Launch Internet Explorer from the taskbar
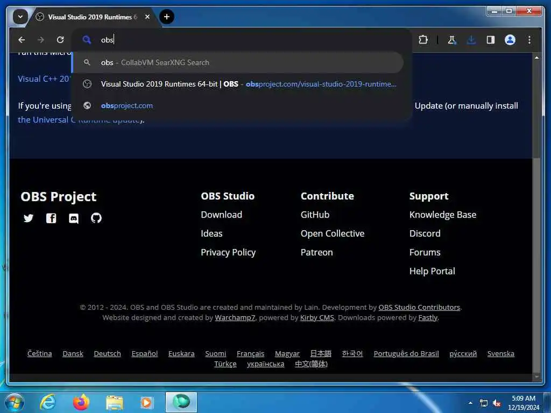 48,402
